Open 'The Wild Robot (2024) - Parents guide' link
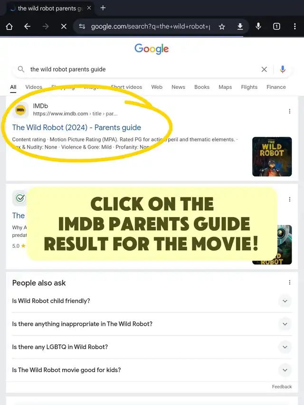The height and width of the screenshot is (405, 304). tap(76, 127)
